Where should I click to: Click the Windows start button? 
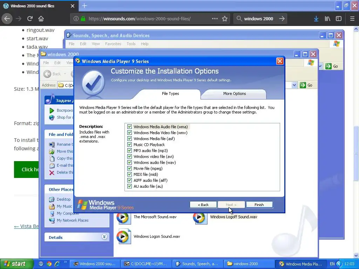tap(16, 264)
